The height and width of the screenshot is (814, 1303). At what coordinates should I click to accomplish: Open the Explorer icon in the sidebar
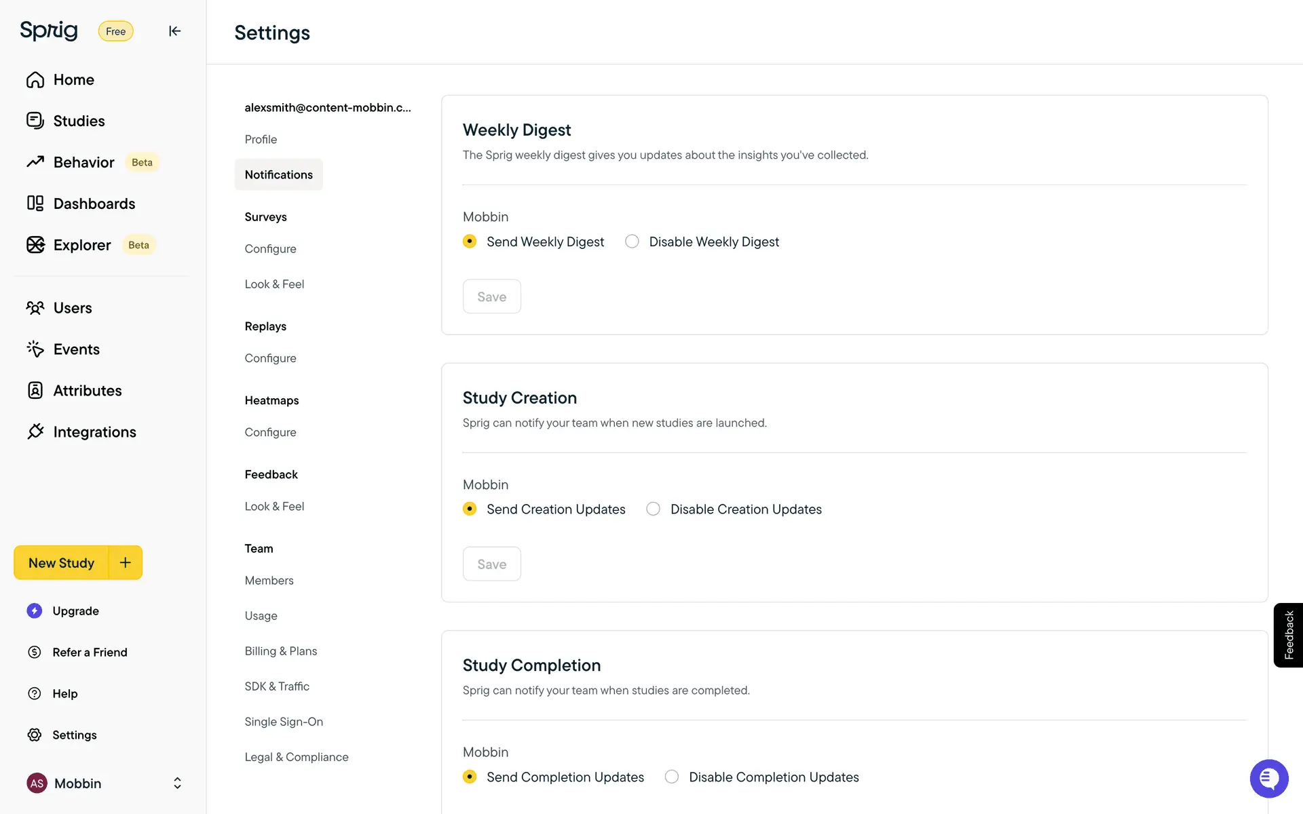click(x=35, y=245)
